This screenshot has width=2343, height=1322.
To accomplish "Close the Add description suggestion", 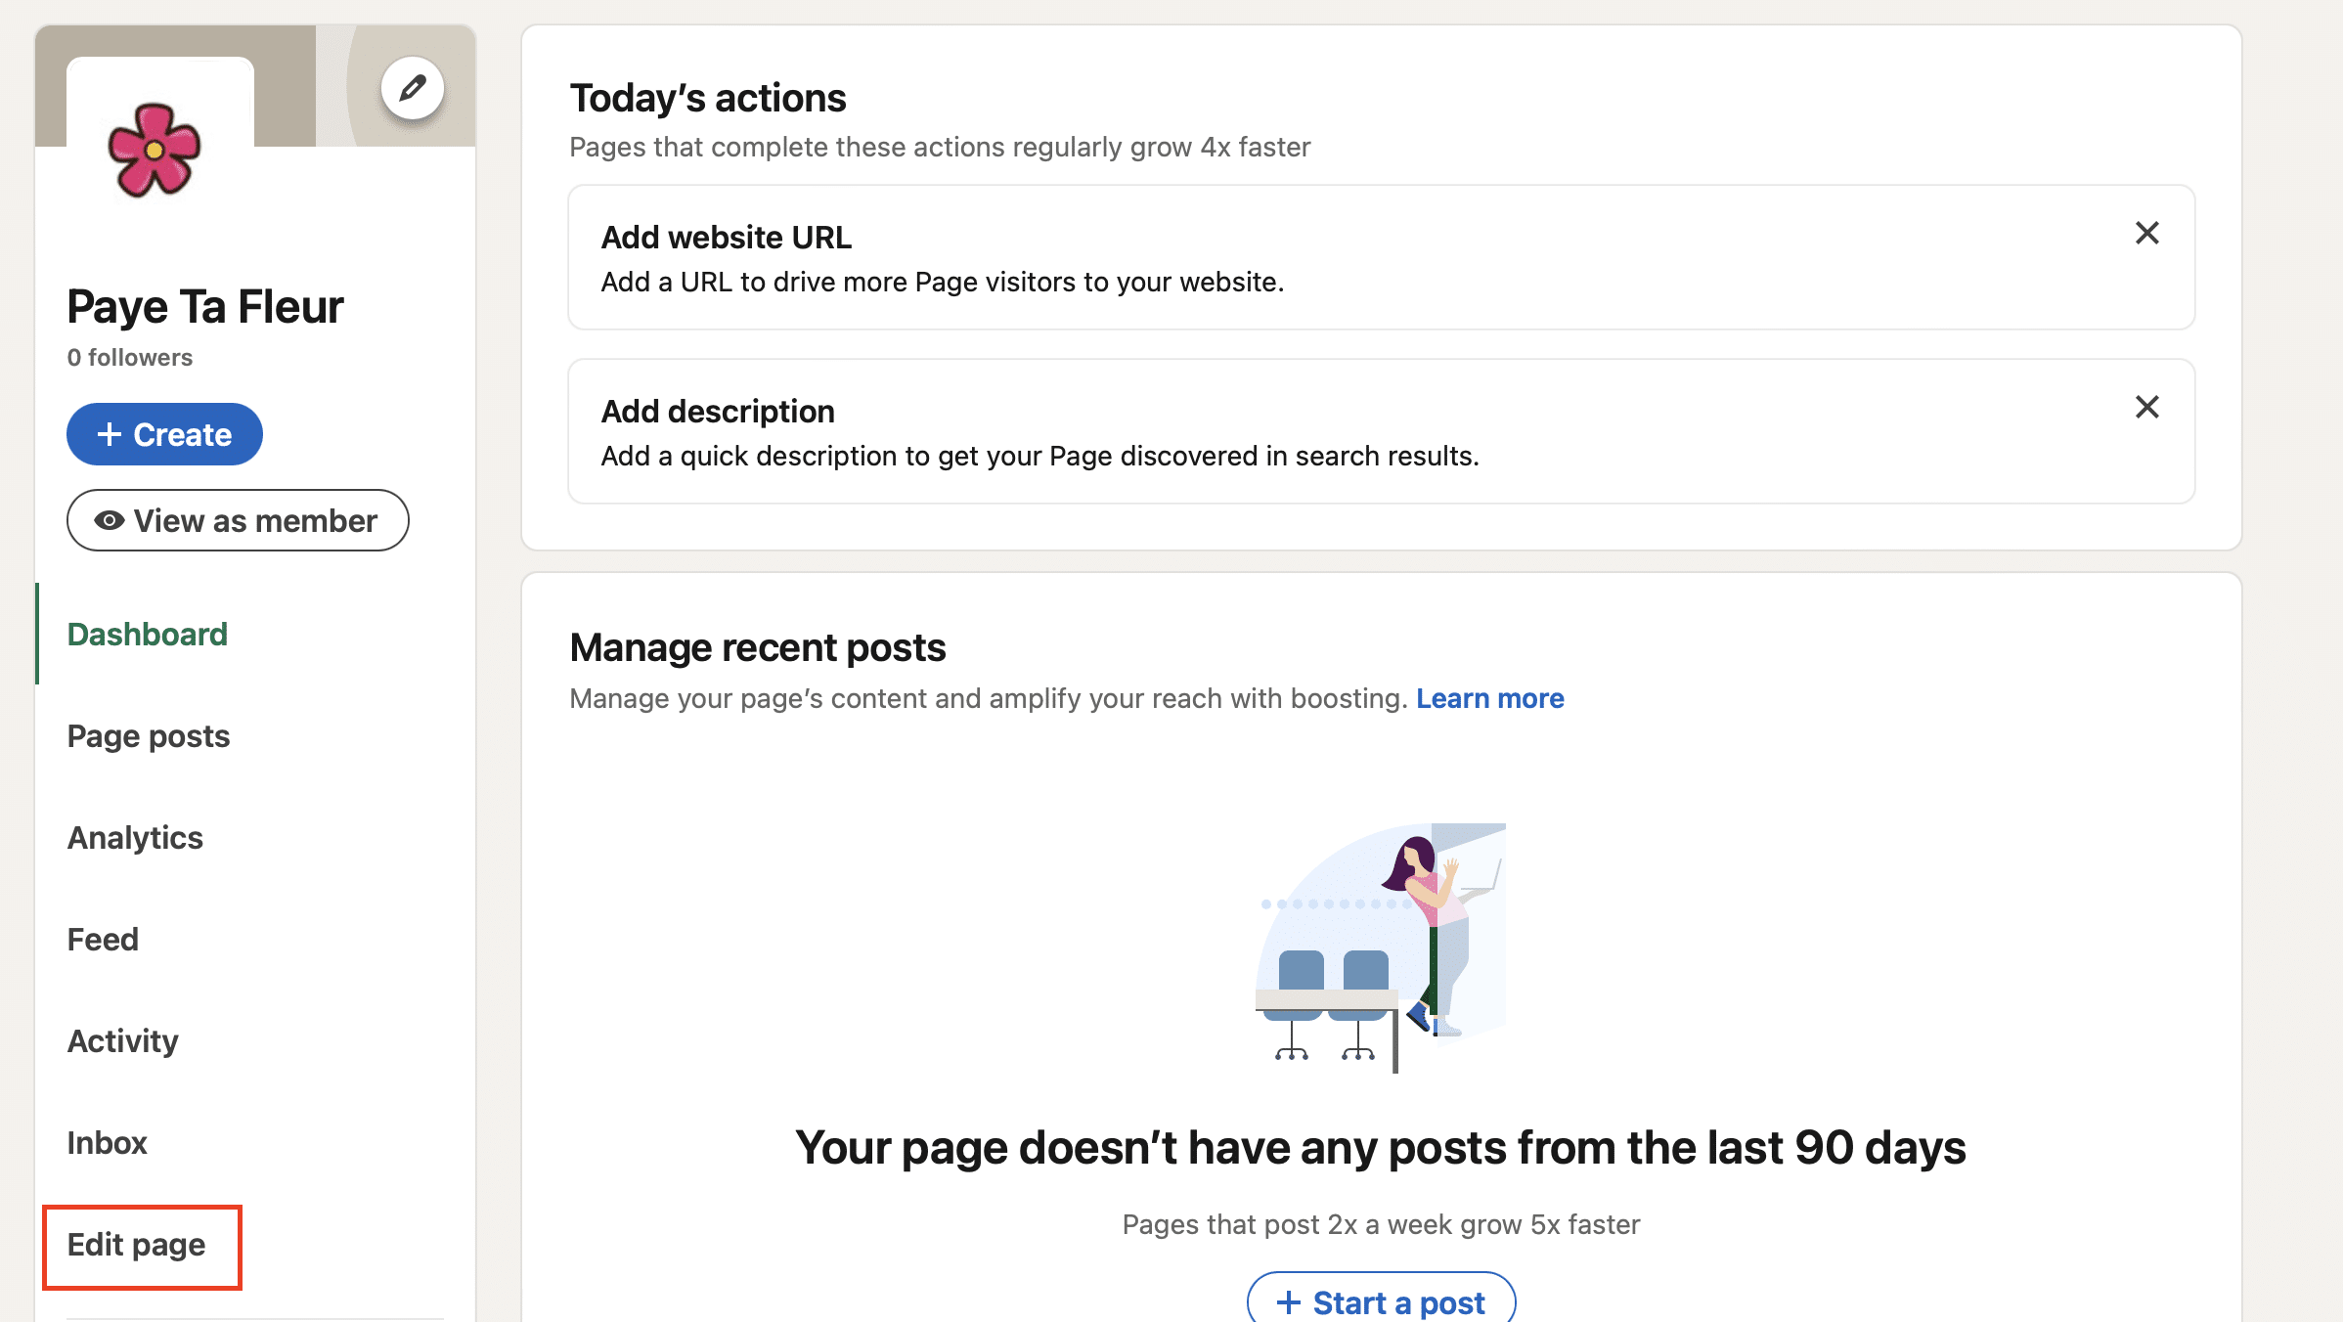I will (x=2146, y=407).
